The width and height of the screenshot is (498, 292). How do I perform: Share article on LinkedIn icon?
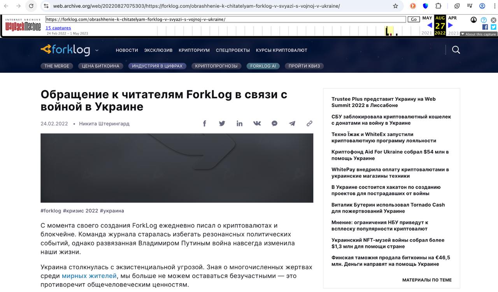(239, 123)
